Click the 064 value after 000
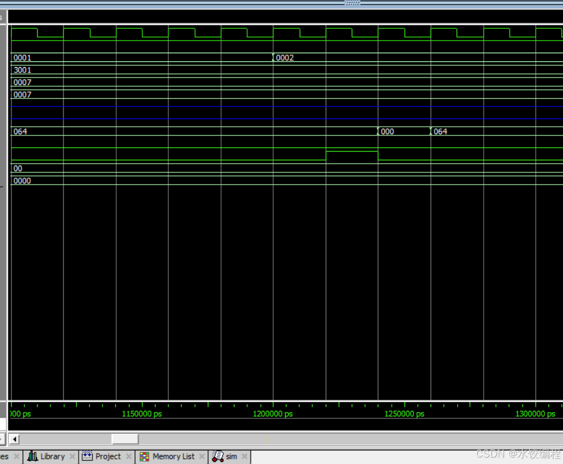The width and height of the screenshot is (563, 464). coord(440,131)
